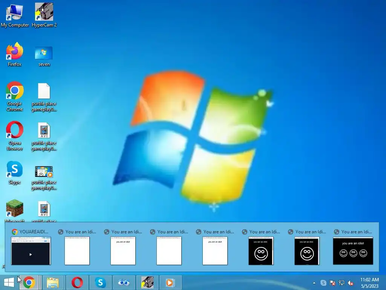Select the Opera Browser desktop shortcut

pyautogui.click(x=15, y=136)
